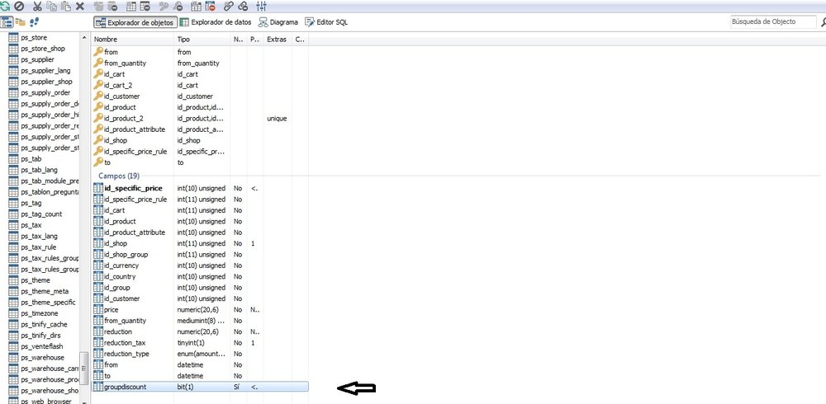This screenshot has height=404, width=826.
Task: Open the Editor SQL tab
Action: 326,22
